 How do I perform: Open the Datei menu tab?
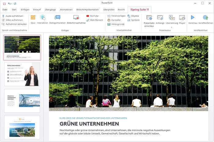coord(5,9)
